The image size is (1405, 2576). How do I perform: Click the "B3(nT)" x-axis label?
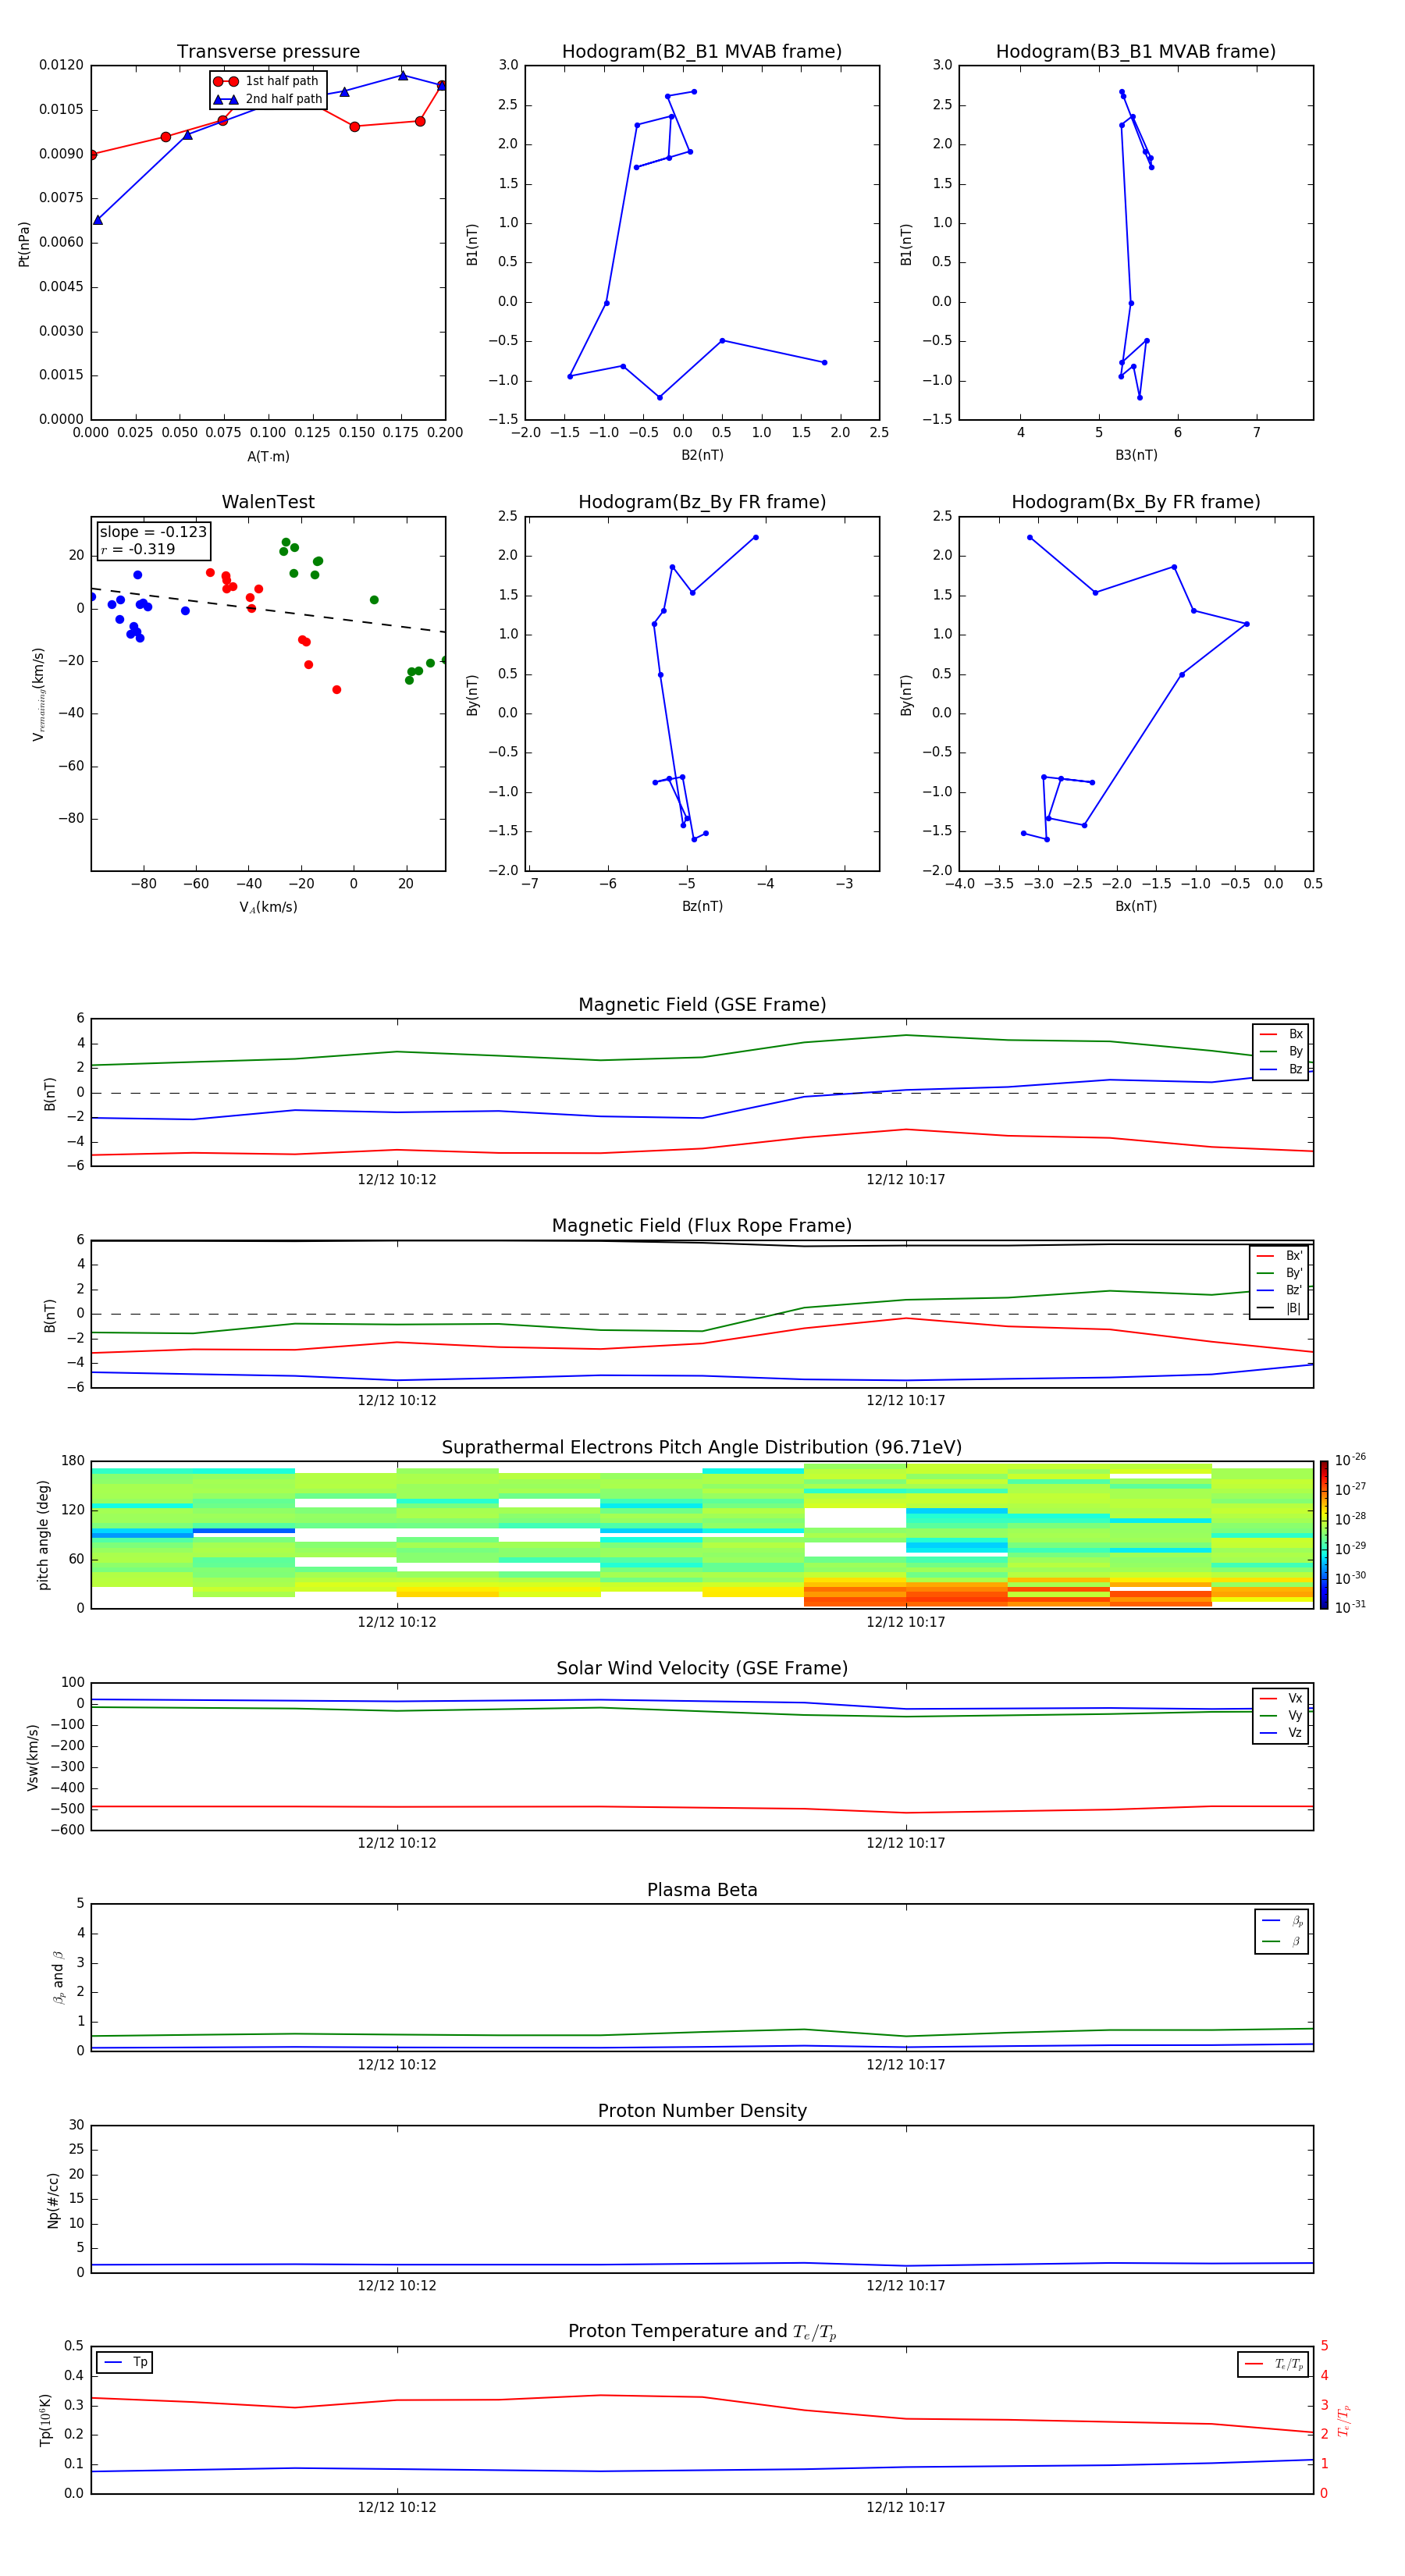click(1136, 456)
